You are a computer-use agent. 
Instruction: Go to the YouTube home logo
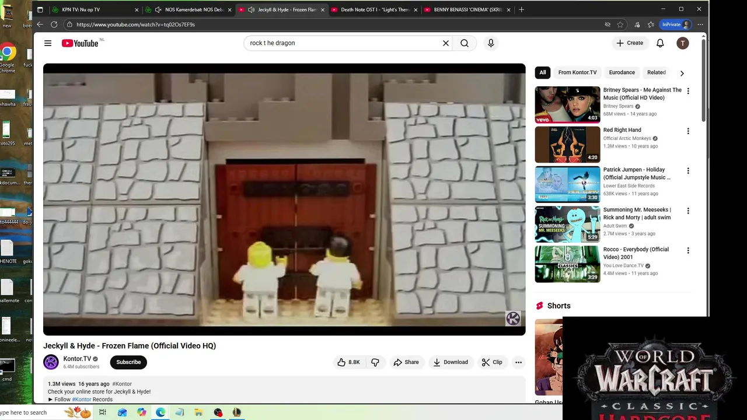coord(80,43)
